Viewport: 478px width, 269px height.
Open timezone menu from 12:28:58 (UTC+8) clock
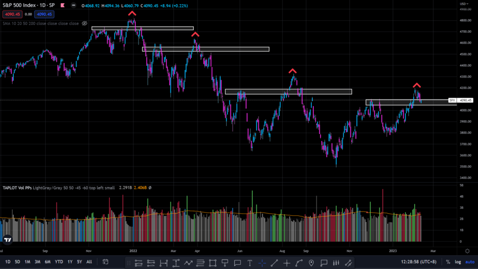(419, 262)
